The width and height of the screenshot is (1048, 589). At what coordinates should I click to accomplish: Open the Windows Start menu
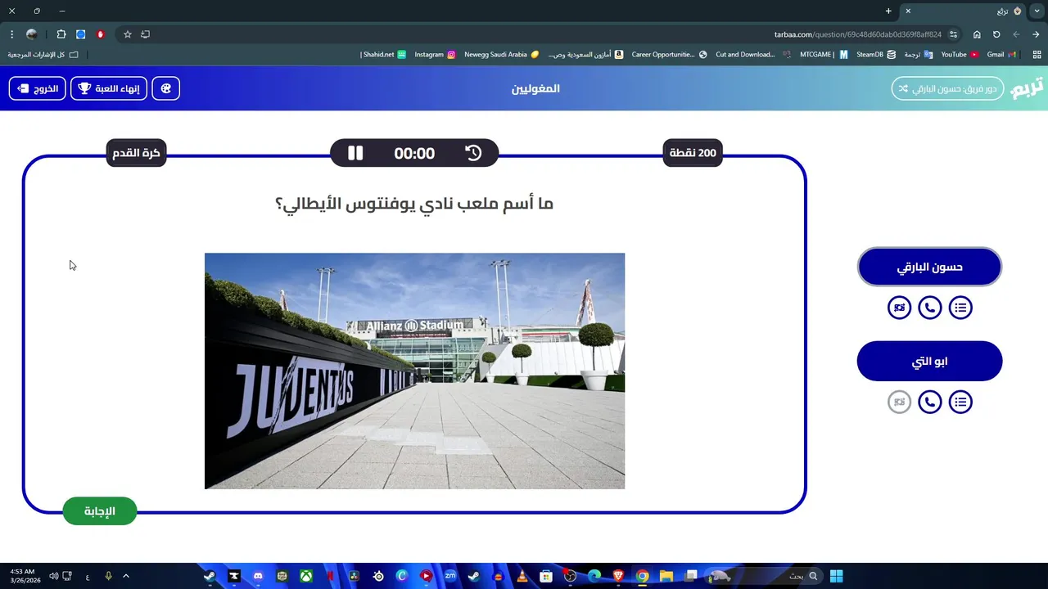coord(836,576)
